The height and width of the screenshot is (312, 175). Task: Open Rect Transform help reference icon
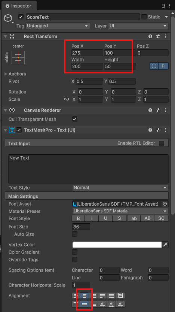click(x=150, y=36)
